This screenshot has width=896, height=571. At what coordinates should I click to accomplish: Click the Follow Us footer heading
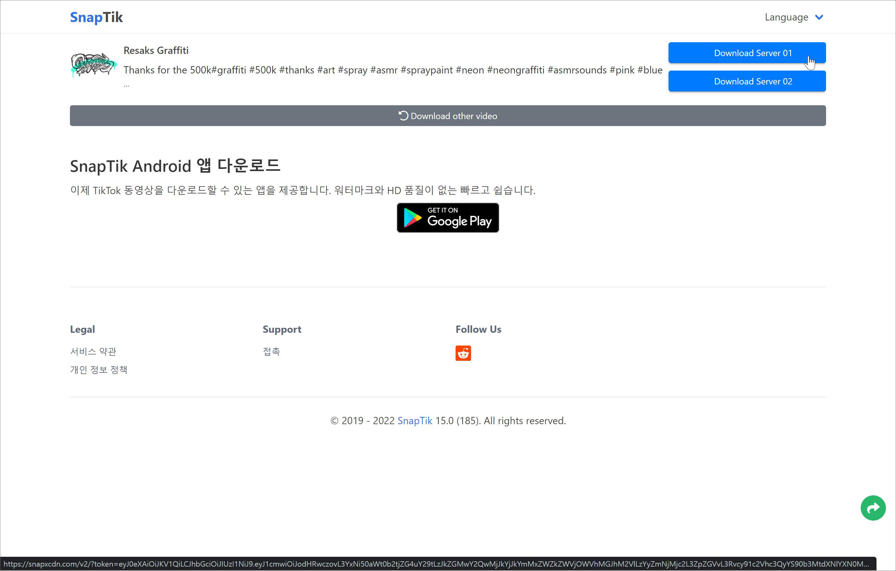(478, 329)
